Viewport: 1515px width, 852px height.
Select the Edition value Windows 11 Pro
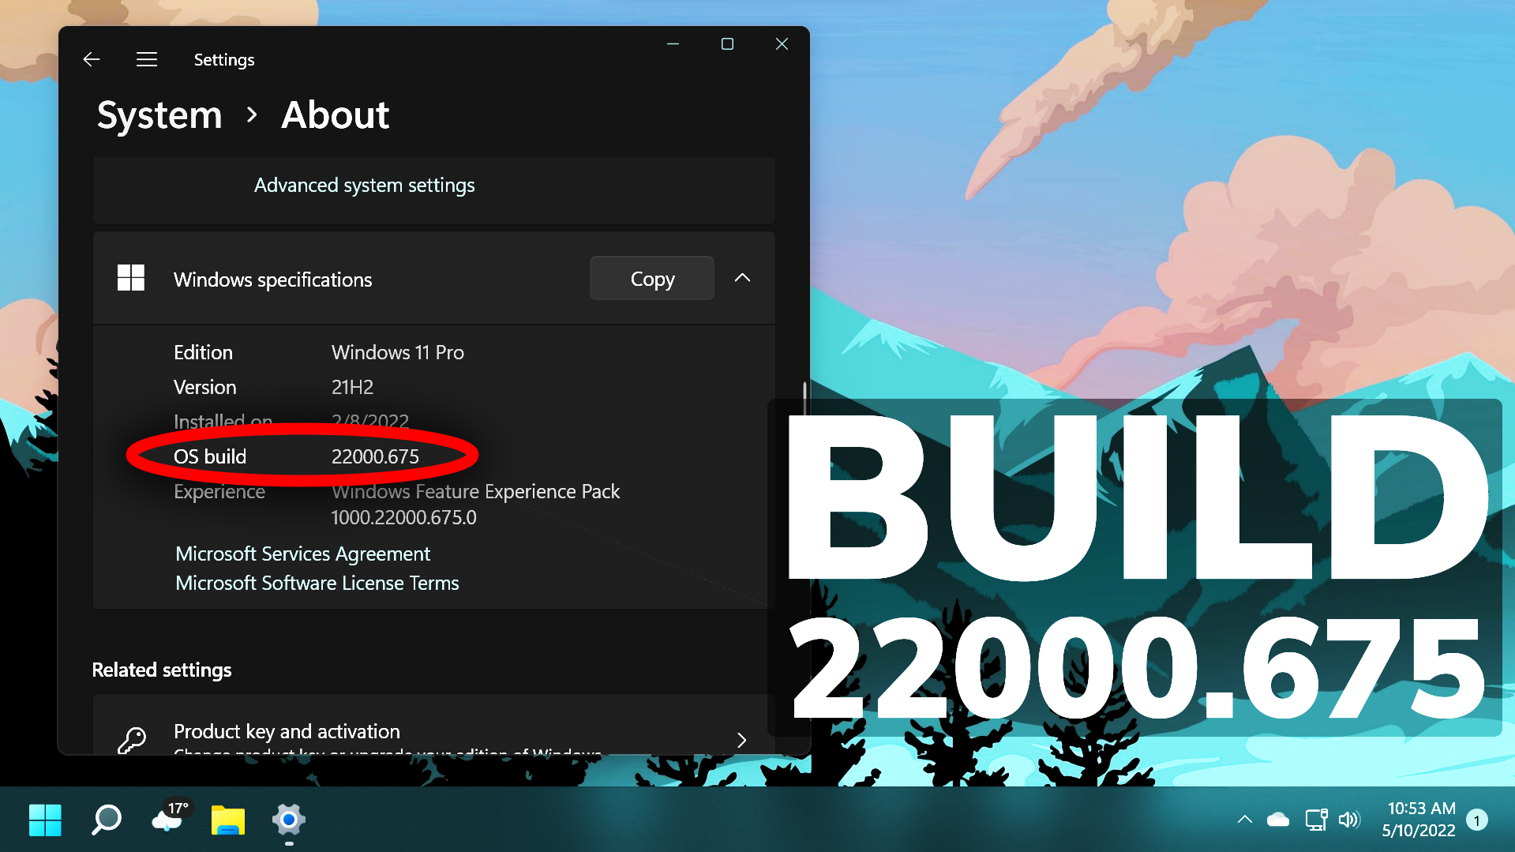(x=398, y=352)
